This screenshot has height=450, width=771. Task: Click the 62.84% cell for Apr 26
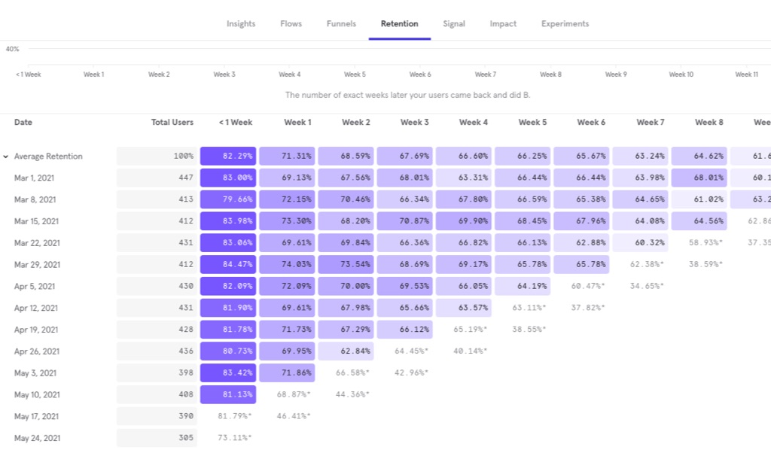coord(346,351)
